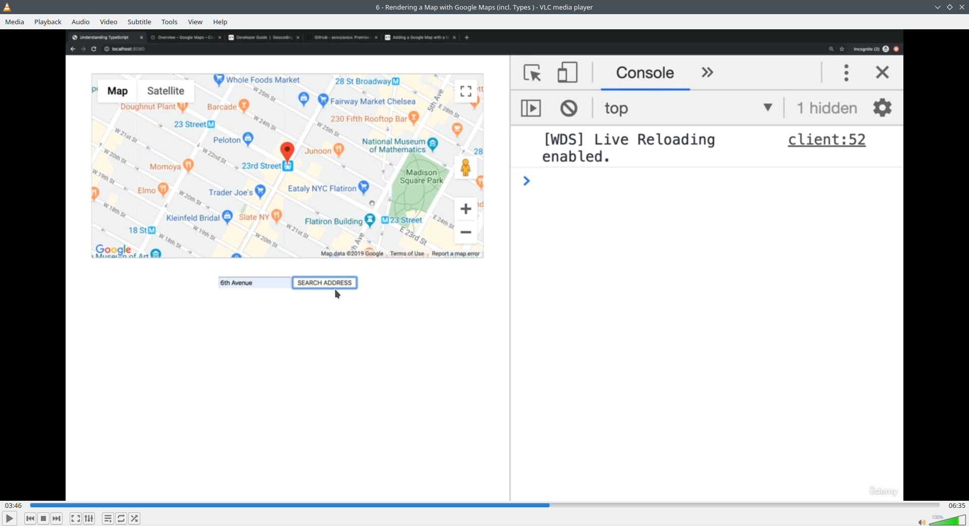Click the SEARCH ADDRESS button
969x526 pixels.
(325, 283)
